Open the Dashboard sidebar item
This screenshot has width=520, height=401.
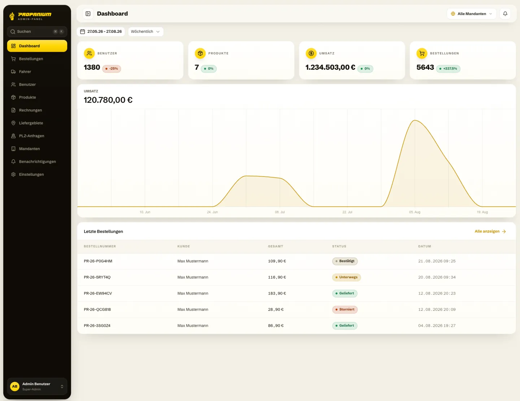click(37, 46)
